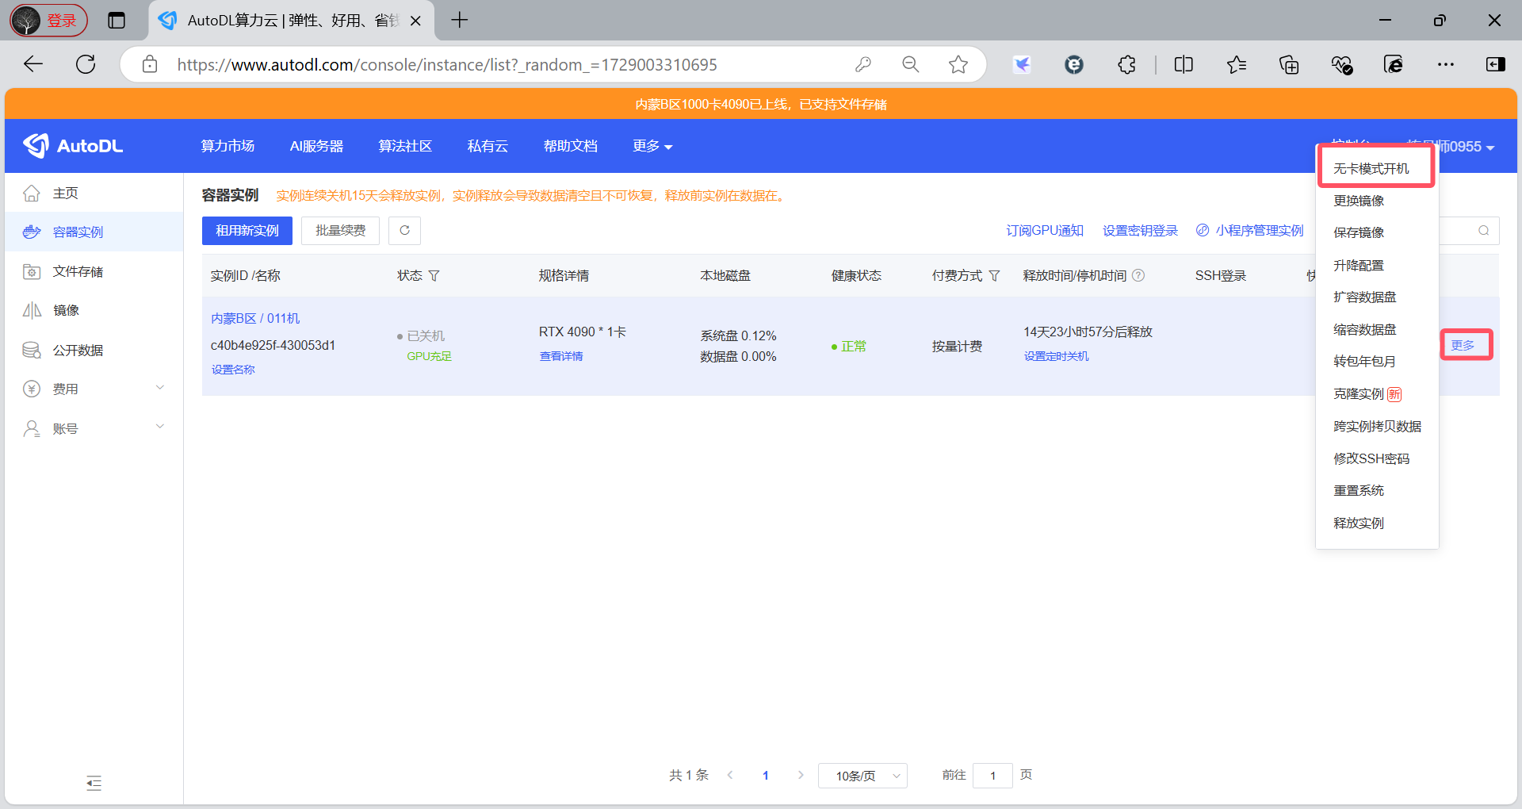Image resolution: width=1522 pixels, height=809 pixels.
Task: Click the page jump input field
Action: coord(992,776)
